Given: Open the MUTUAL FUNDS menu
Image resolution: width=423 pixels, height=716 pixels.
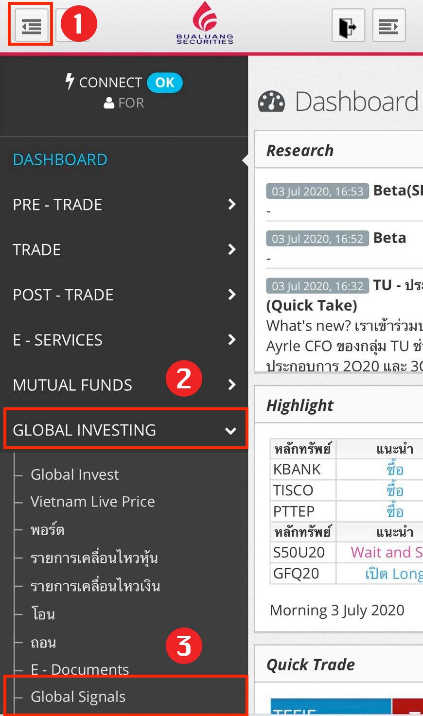Looking at the screenshot, I should [124, 385].
